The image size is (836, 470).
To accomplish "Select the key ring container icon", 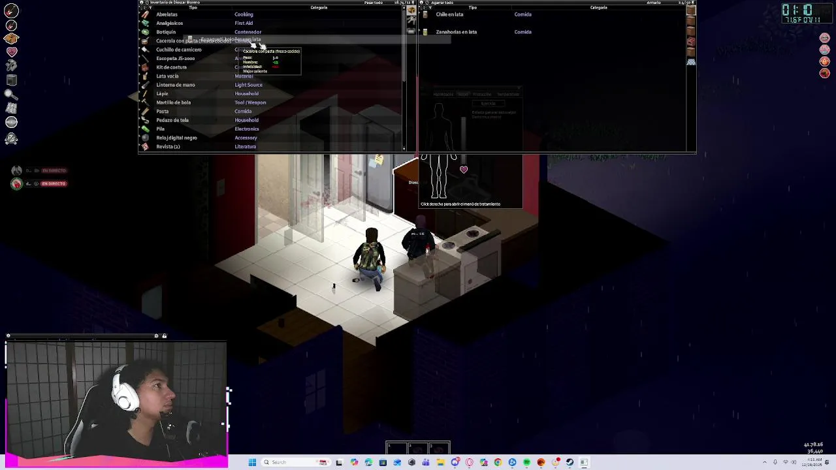I will coord(411,21).
